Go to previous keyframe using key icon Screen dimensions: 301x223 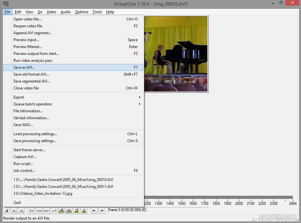coord(62,211)
